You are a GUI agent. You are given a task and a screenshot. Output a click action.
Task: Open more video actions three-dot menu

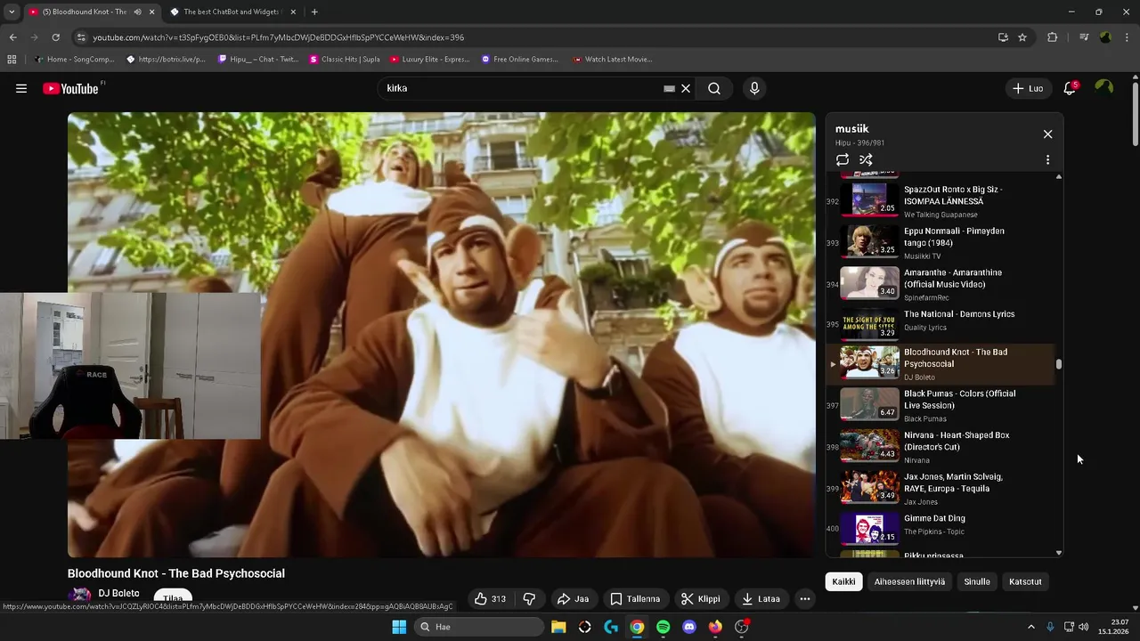point(805,599)
